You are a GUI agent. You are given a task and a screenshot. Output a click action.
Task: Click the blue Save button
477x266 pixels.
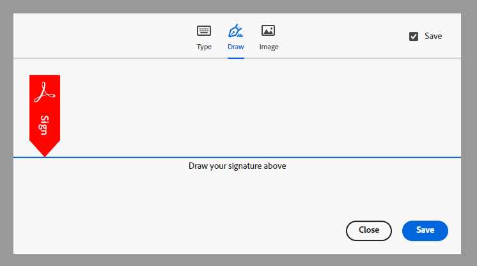[425, 231]
